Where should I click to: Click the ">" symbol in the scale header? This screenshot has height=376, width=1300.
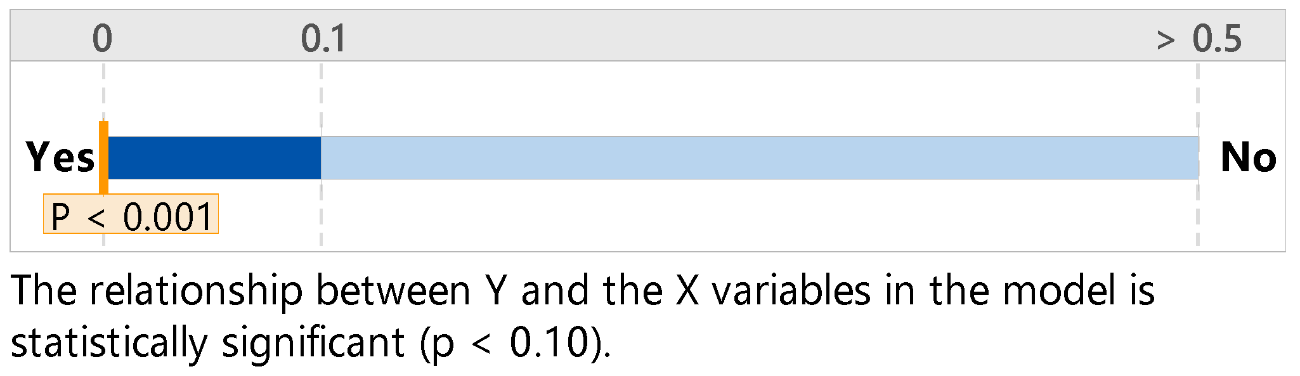click(x=1166, y=41)
